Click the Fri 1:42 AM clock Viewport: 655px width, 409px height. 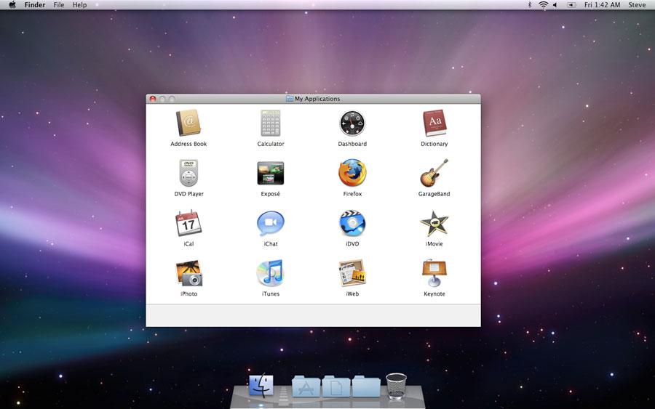coord(602,5)
